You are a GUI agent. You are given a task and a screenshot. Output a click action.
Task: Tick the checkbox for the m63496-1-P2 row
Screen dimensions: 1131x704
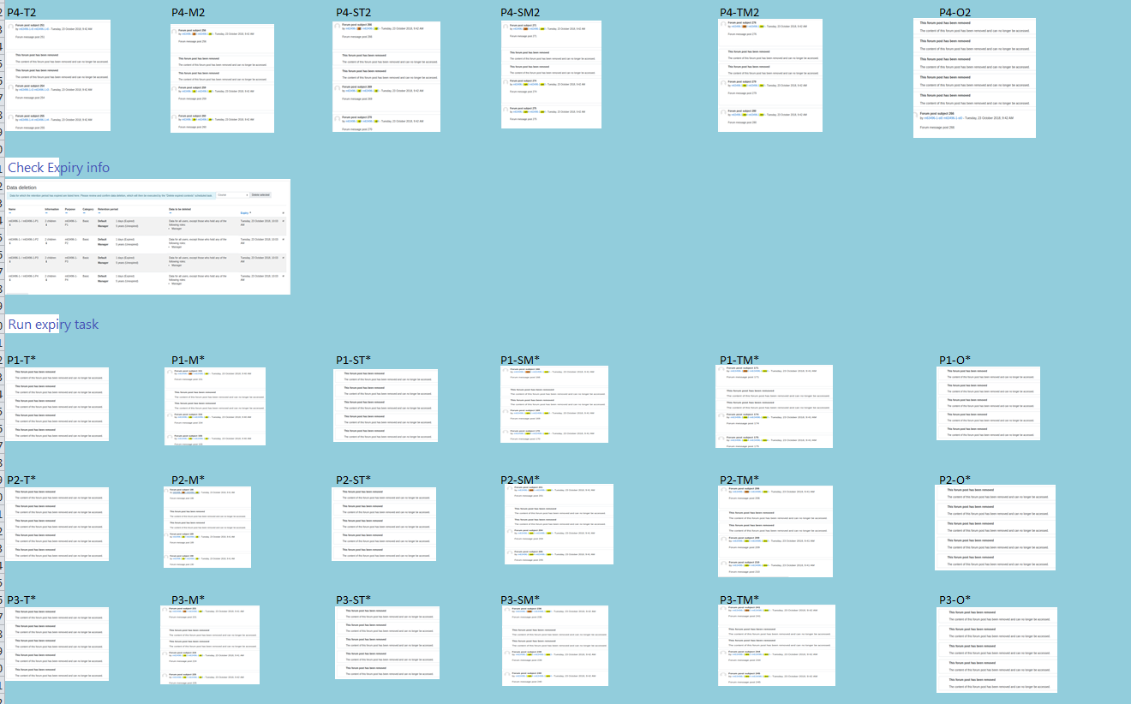click(x=283, y=240)
